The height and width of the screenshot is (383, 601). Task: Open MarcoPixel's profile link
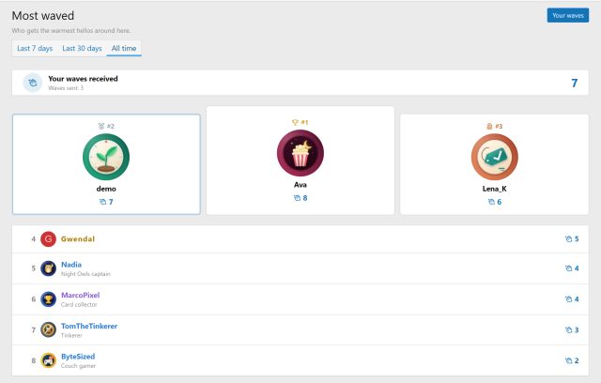(81, 296)
